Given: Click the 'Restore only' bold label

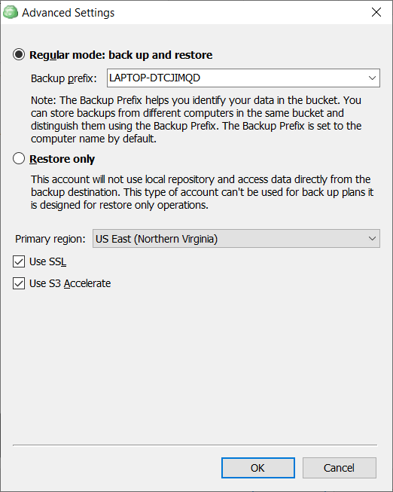Looking at the screenshot, I should pos(62,159).
